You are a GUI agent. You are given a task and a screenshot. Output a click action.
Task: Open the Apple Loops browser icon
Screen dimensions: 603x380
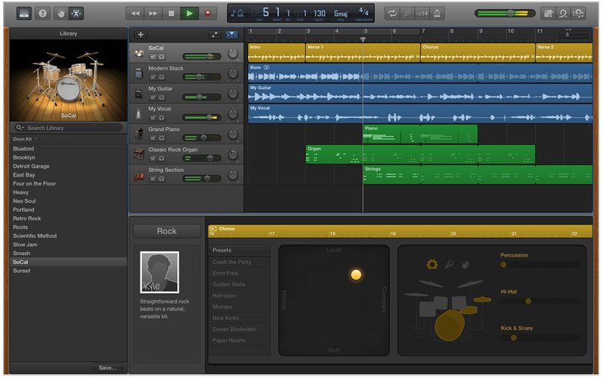point(563,13)
